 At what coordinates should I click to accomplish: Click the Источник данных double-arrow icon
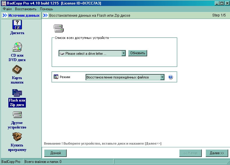pyautogui.click(x=5, y=15)
